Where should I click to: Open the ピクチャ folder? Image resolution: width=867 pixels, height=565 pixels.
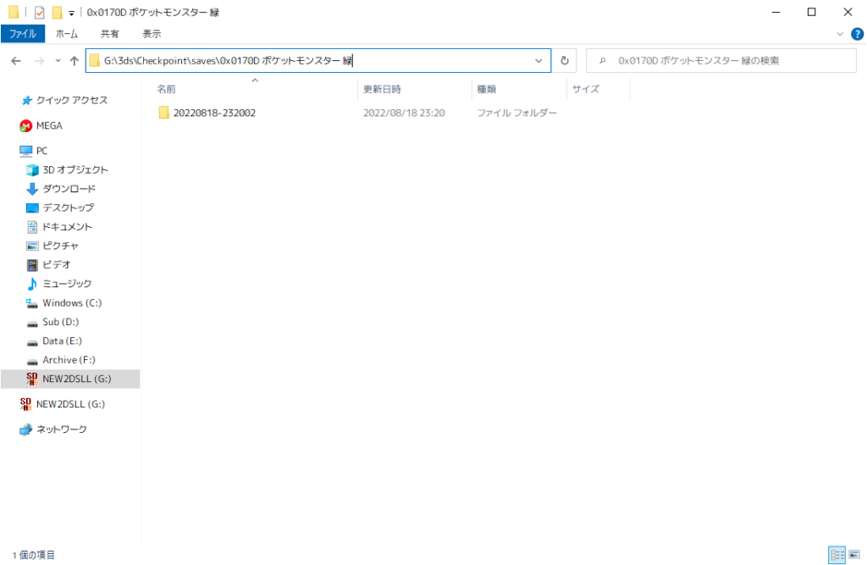pyautogui.click(x=61, y=246)
